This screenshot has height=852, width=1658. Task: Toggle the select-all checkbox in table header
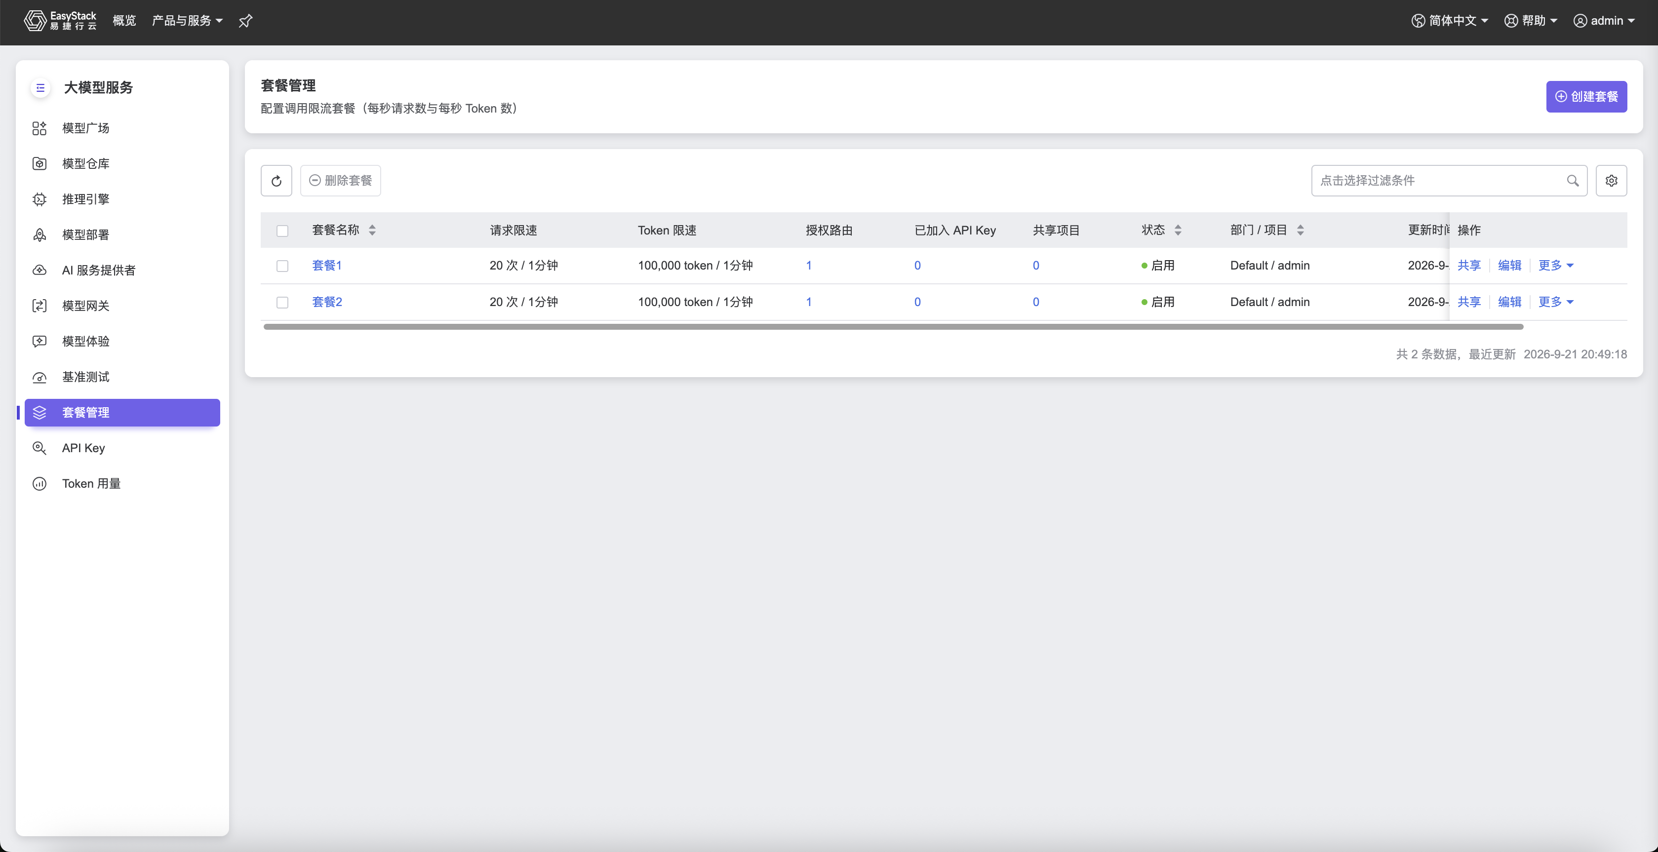[282, 231]
